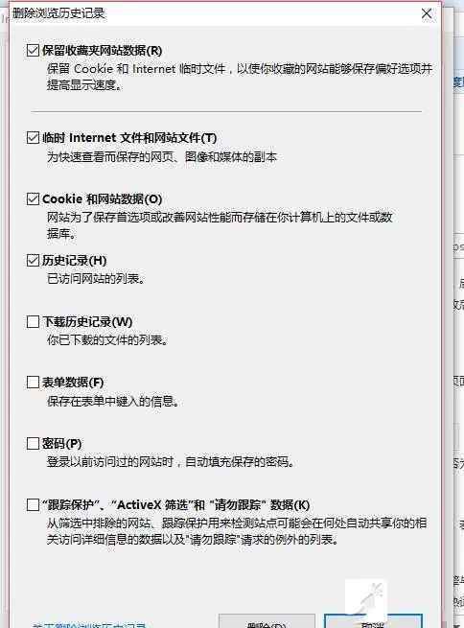The width and height of the screenshot is (464, 628).
Task: Click the 保留收藏夹网站数据(R) label text
Action: (102, 51)
